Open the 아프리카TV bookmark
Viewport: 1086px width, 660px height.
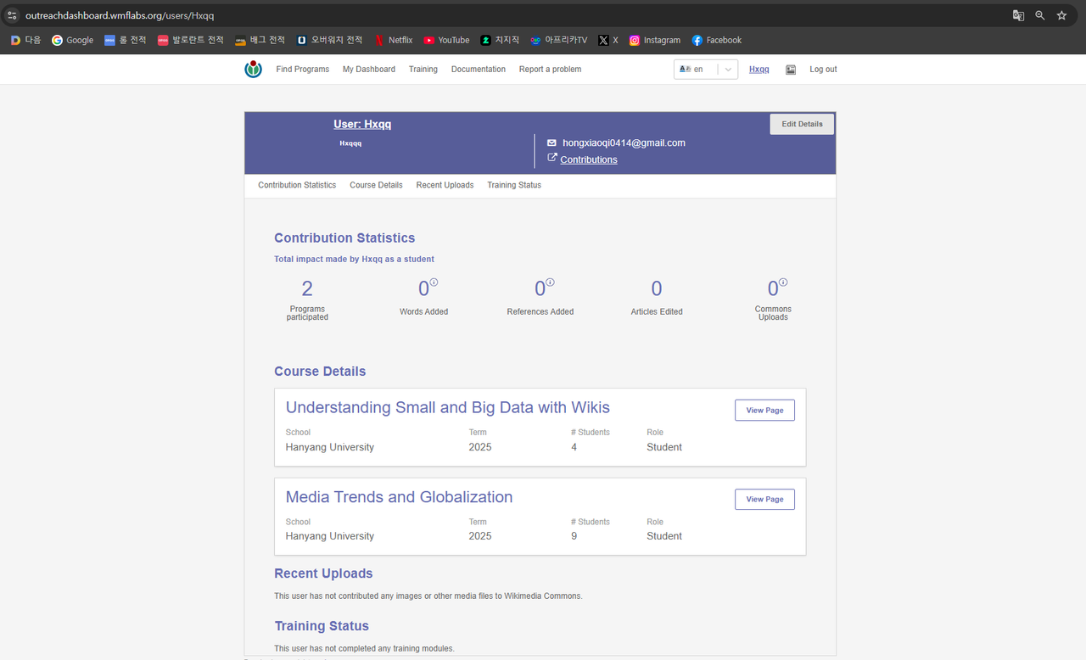(x=558, y=40)
